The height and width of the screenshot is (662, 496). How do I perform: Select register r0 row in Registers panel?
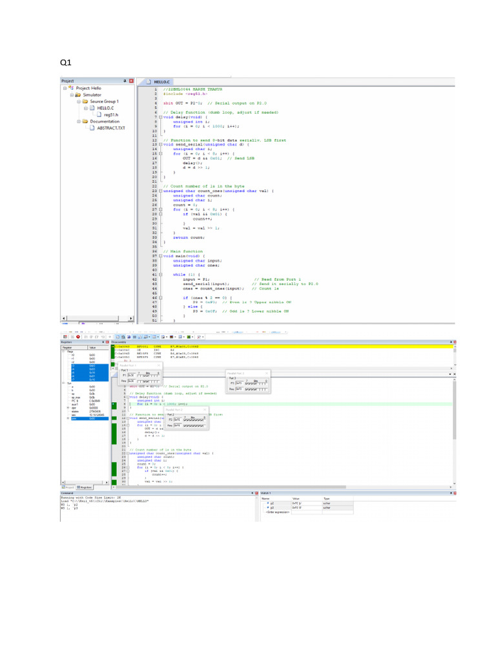coord(85,355)
